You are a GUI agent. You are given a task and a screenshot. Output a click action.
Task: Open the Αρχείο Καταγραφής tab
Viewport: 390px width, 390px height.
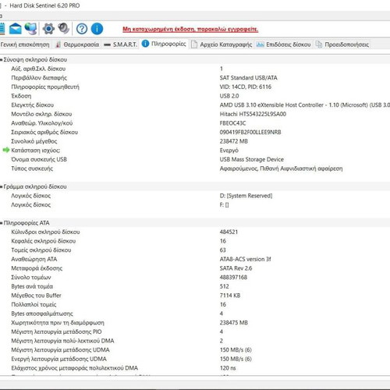tap(226, 44)
